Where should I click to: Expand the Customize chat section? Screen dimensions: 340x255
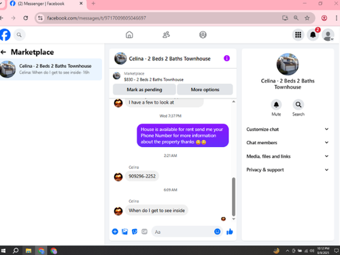point(288,129)
